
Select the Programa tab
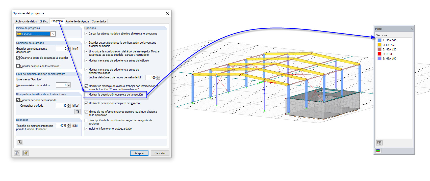57,21
